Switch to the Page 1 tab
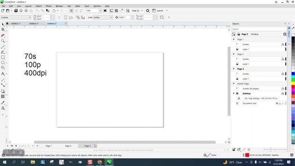 49,146
